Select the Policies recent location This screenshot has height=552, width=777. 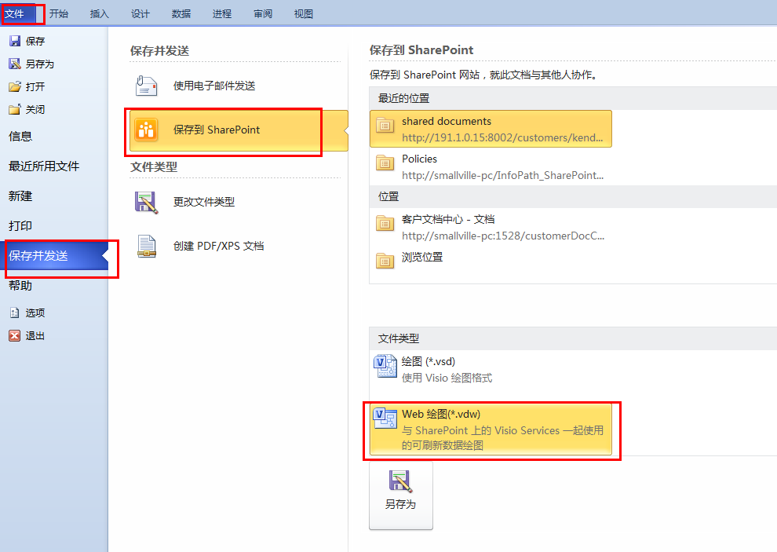491,166
